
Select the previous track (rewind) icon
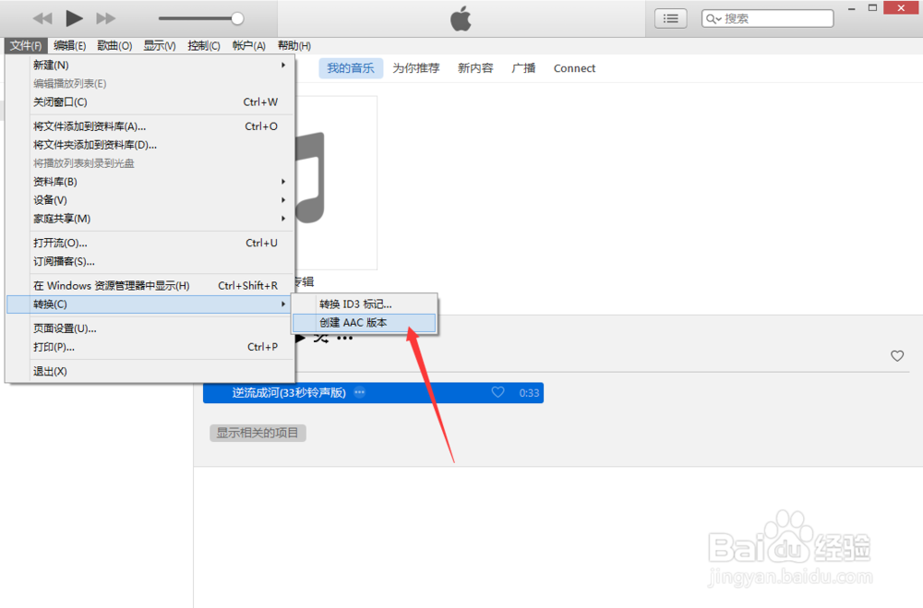pyautogui.click(x=41, y=17)
